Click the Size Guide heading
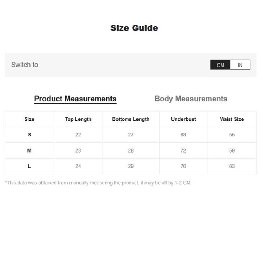Image resolution: width=263 pixels, height=263 pixels. pyautogui.click(x=134, y=28)
